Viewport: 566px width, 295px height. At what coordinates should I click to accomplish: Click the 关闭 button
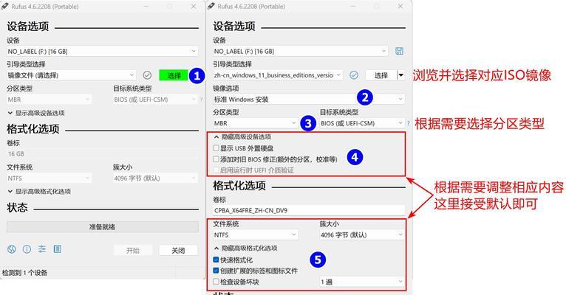pyautogui.click(x=178, y=250)
